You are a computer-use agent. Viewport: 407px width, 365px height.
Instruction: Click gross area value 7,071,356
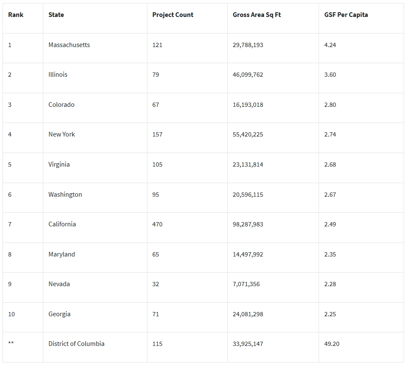(x=246, y=284)
